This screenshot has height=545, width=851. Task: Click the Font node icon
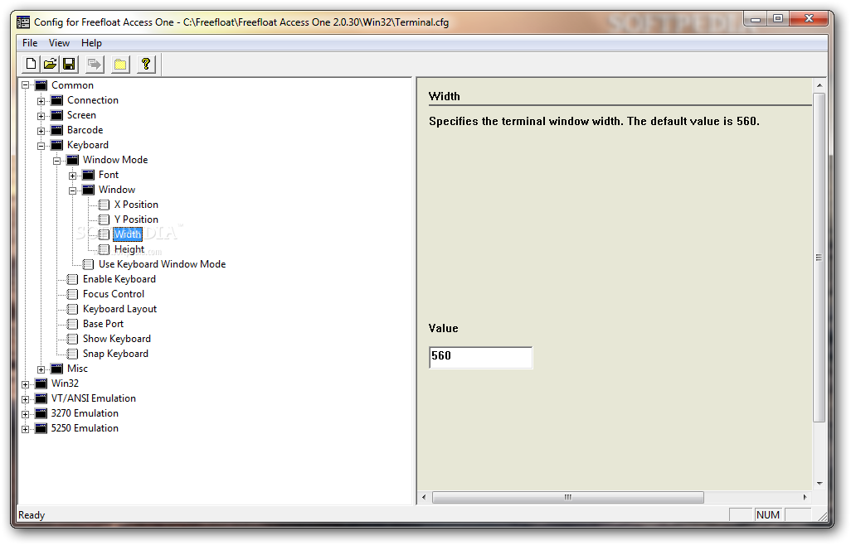pos(88,175)
